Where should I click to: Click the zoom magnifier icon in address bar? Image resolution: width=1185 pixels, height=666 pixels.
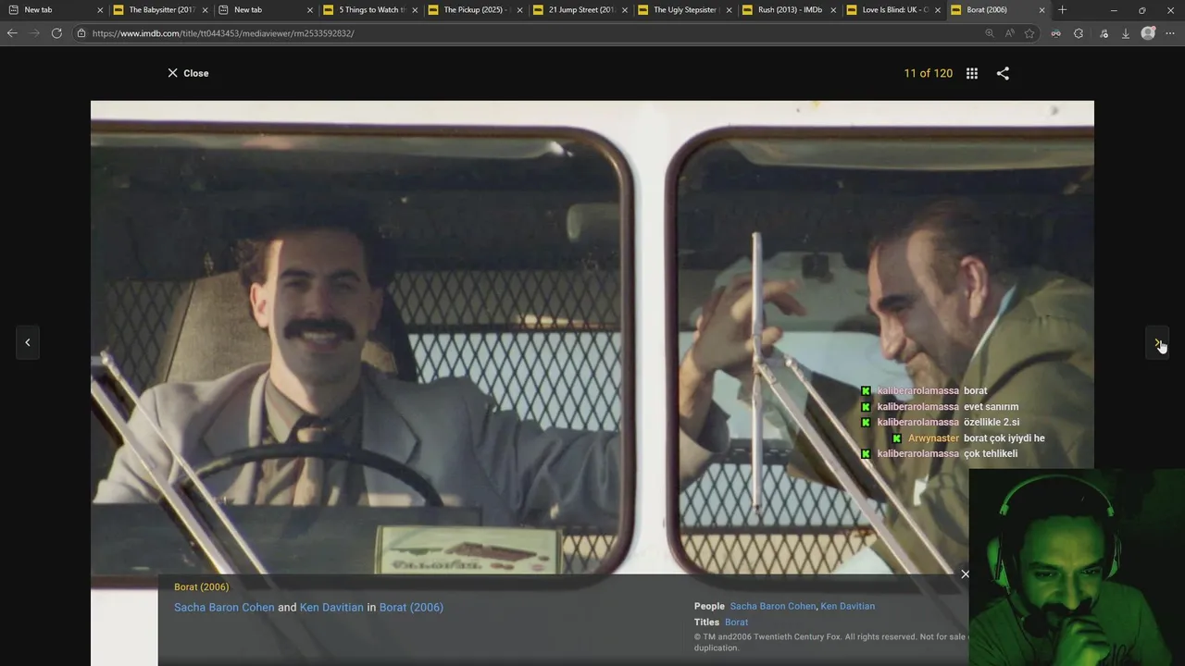point(989,33)
